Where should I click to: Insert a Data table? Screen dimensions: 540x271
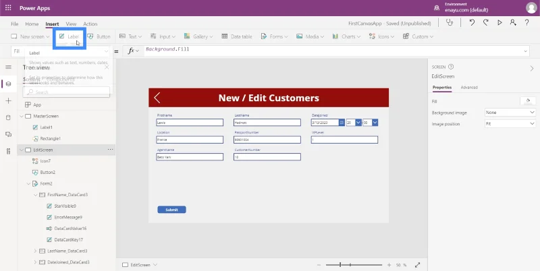[x=237, y=36]
